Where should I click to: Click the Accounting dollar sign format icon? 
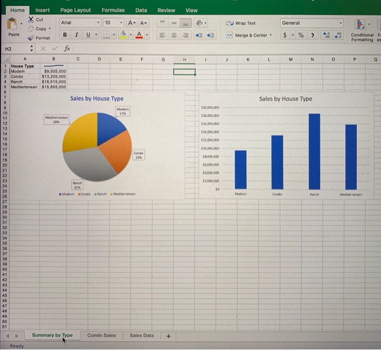coord(285,35)
